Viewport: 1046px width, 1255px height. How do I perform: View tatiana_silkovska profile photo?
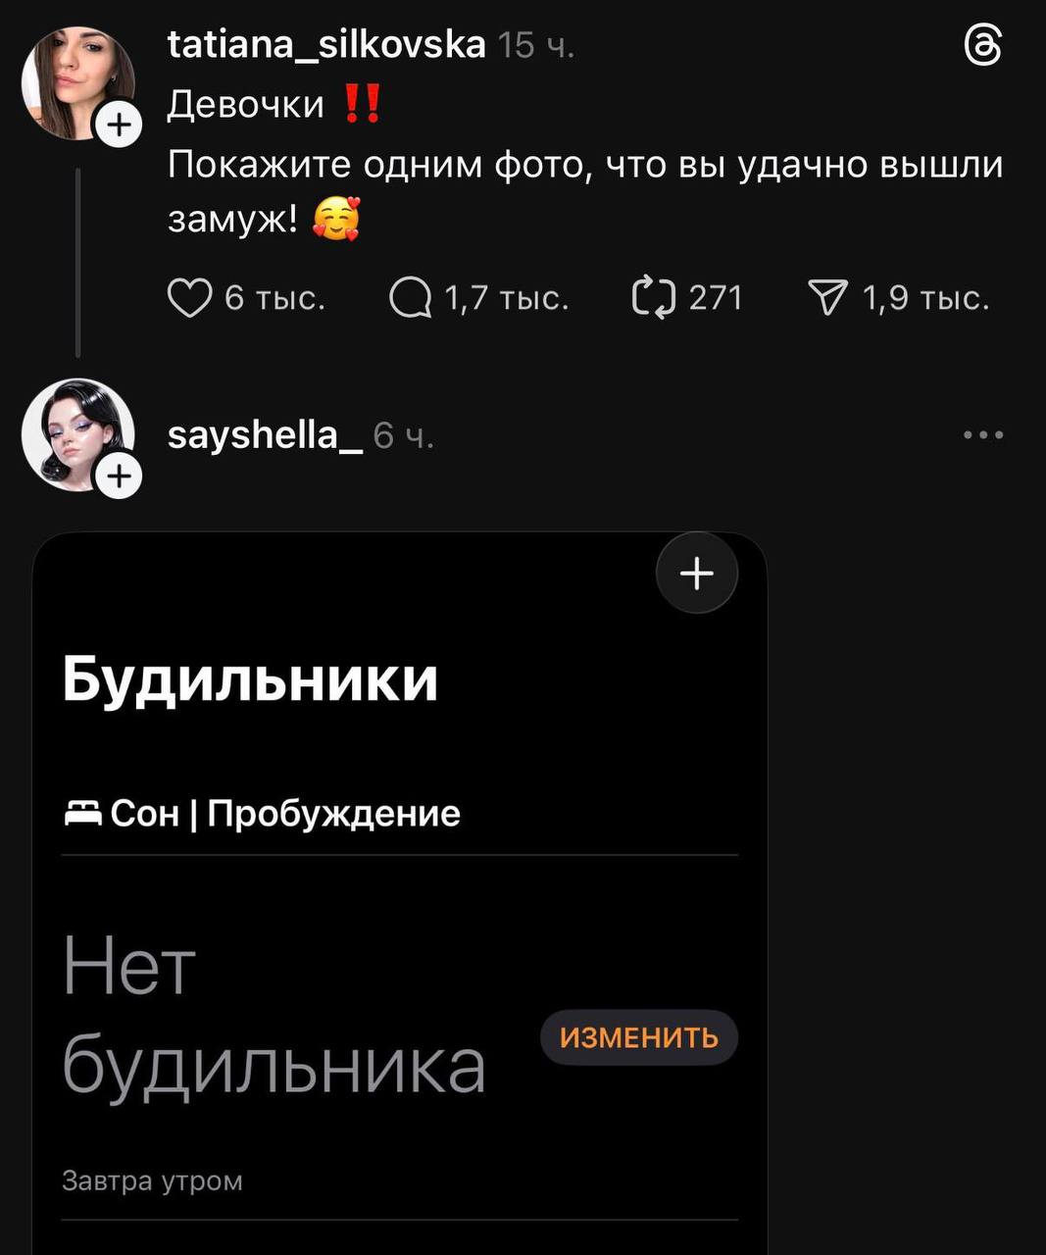click(x=76, y=82)
